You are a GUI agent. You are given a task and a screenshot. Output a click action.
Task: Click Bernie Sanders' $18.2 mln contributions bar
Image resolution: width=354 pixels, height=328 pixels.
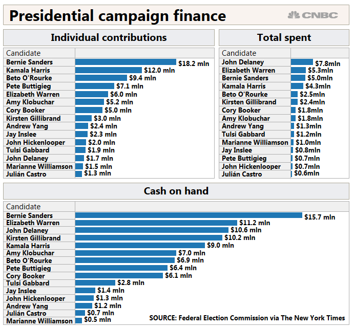(x=126, y=62)
